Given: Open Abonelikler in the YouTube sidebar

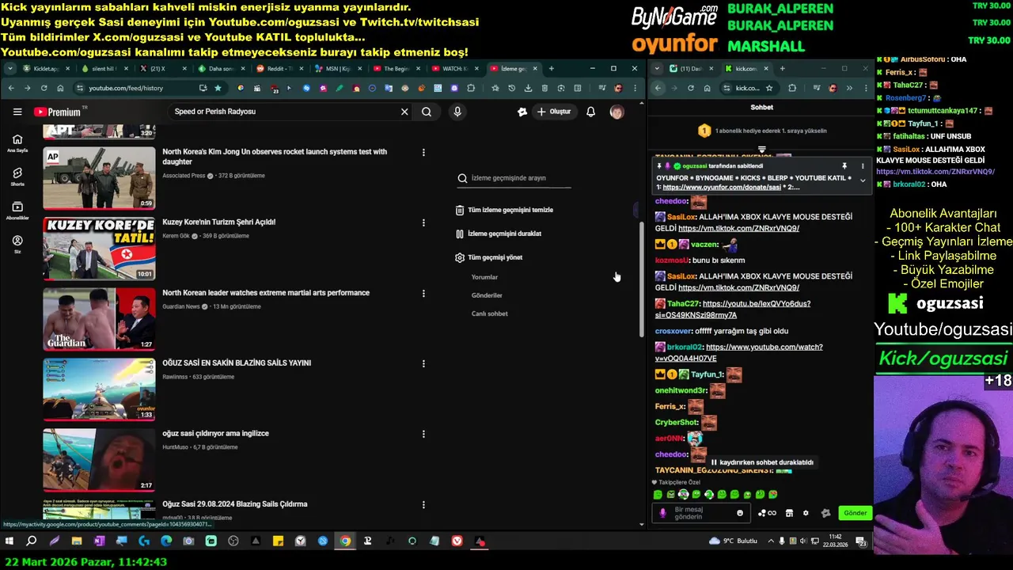Looking at the screenshot, I should (x=17, y=211).
